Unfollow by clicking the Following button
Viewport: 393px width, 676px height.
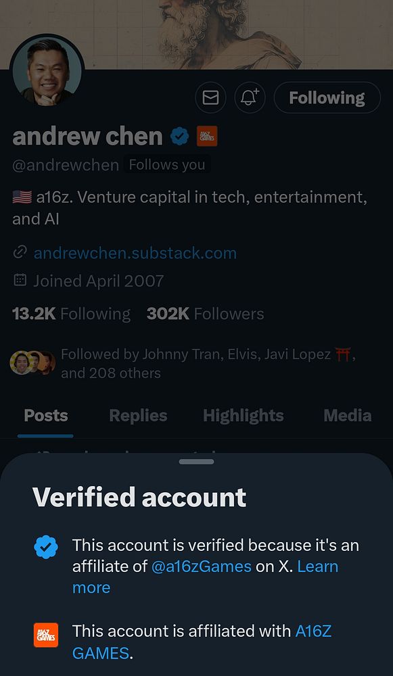327,97
